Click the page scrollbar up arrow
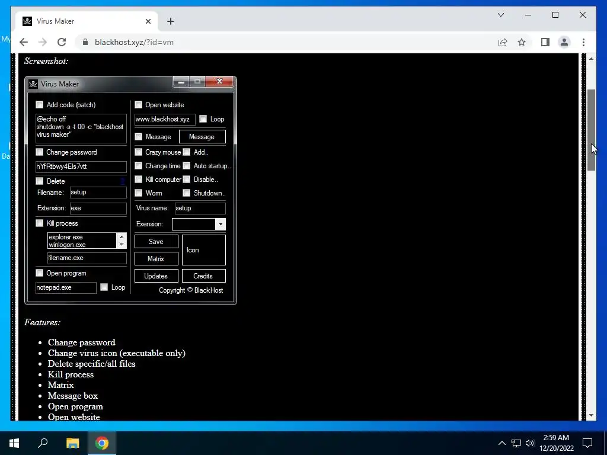The image size is (607, 455). (x=591, y=59)
